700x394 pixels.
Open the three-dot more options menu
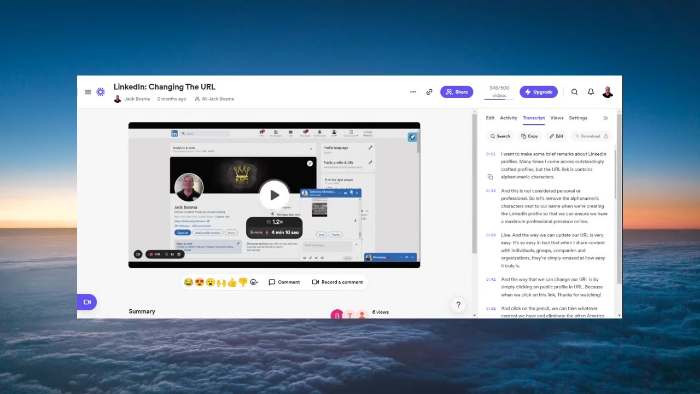[413, 92]
